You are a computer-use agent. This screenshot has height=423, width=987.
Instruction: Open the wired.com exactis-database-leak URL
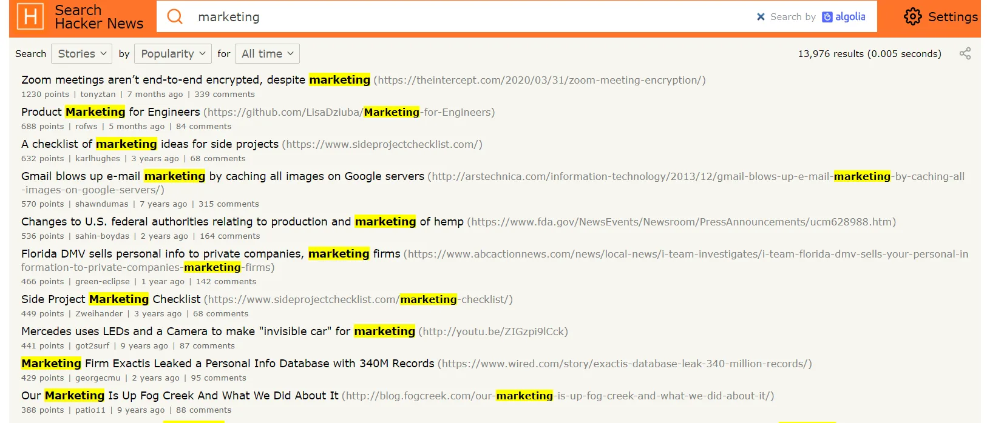coord(625,364)
